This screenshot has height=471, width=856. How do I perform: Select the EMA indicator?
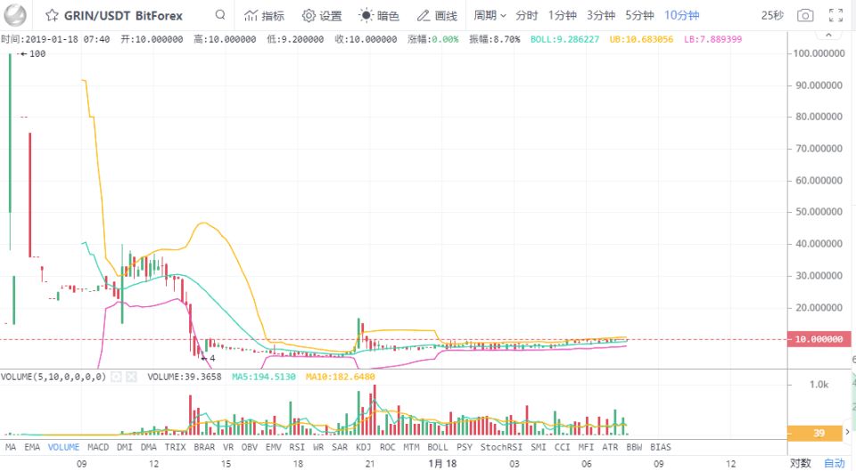pyautogui.click(x=32, y=447)
